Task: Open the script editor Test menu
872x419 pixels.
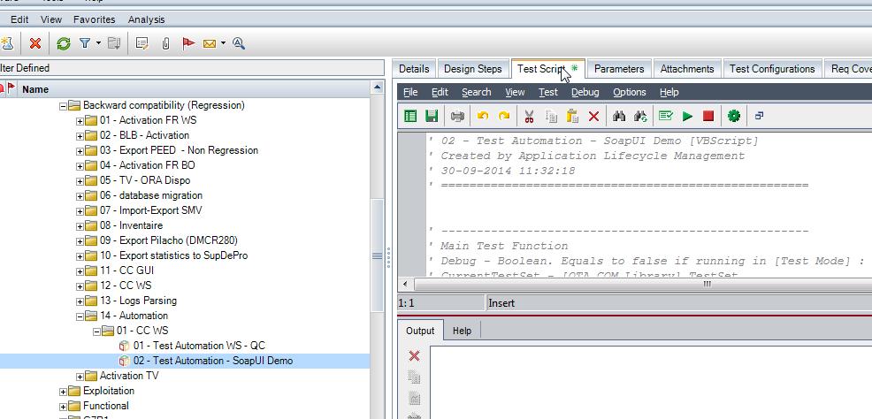Action: pos(547,92)
